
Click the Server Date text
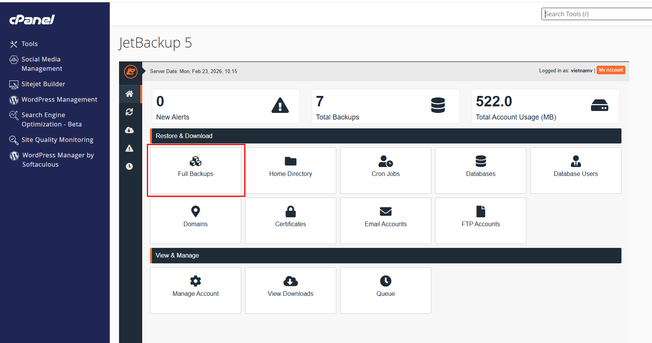tap(194, 71)
